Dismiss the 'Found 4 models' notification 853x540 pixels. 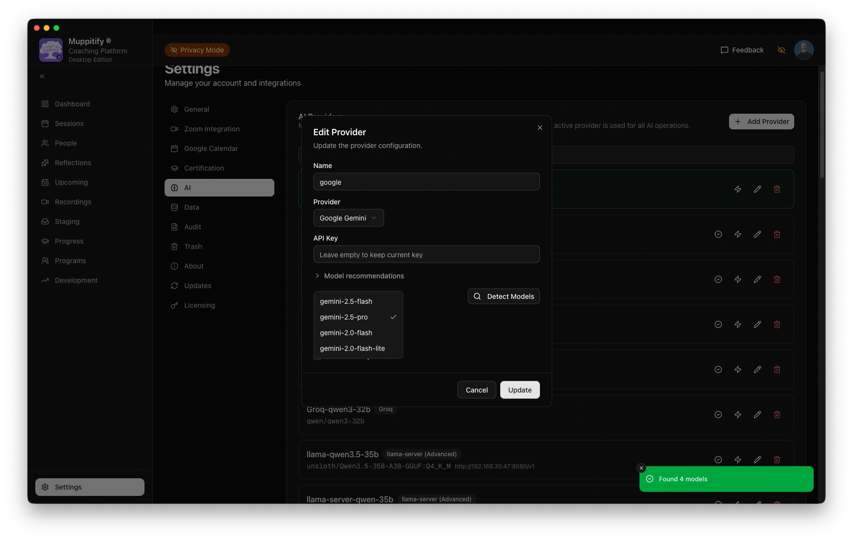[x=641, y=468]
